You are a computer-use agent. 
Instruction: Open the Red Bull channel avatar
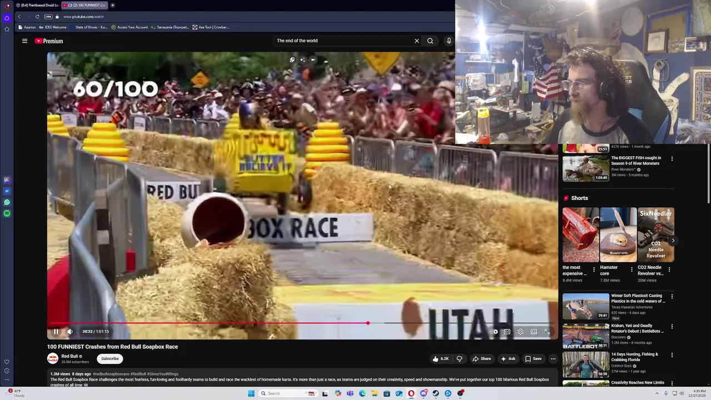tap(53, 359)
